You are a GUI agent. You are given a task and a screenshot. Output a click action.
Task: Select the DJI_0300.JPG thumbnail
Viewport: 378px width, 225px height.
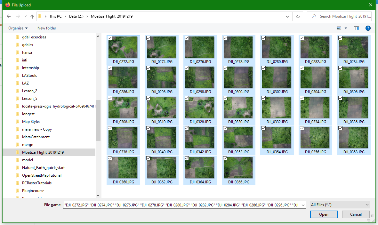[238, 77]
